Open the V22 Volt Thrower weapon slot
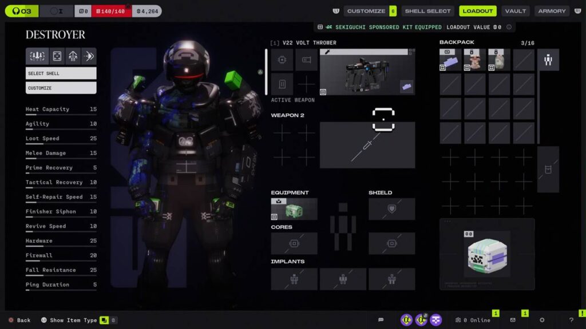The image size is (586, 329). click(367, 72)
